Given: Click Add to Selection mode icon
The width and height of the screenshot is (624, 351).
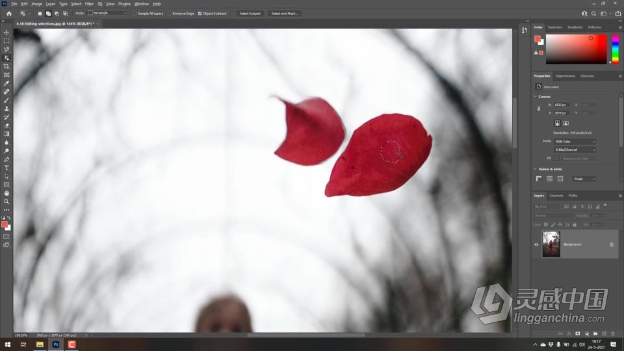Looking at the screenshot, I should [48, 14].
